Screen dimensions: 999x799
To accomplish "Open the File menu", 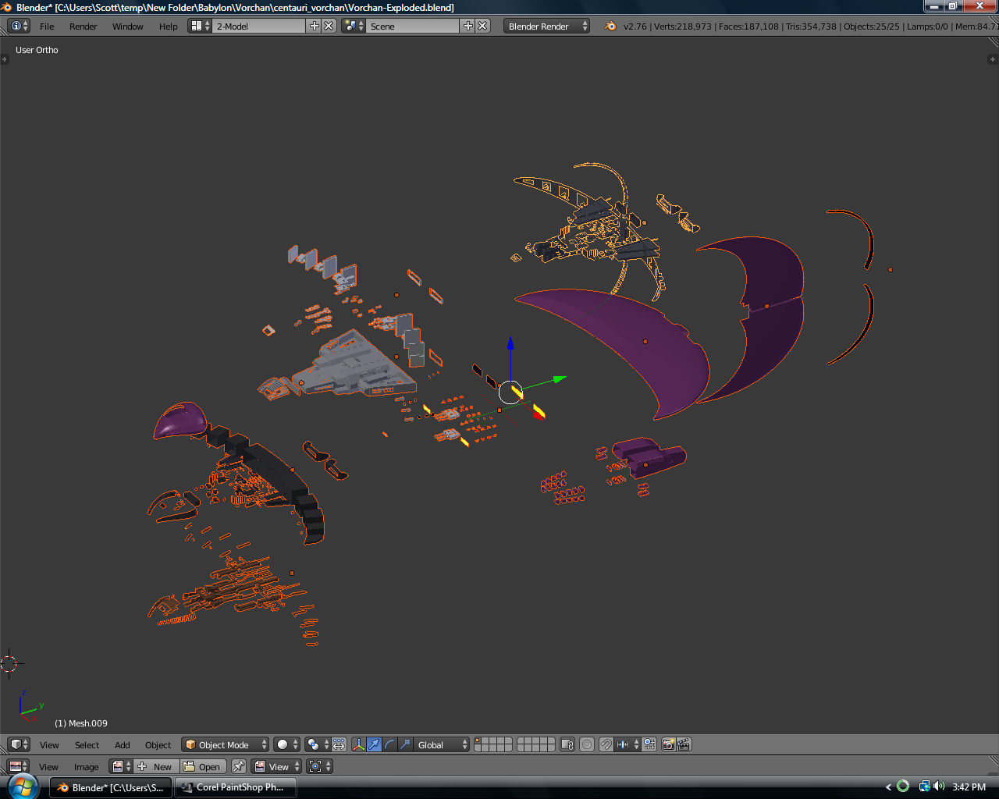I will [47, 26].
